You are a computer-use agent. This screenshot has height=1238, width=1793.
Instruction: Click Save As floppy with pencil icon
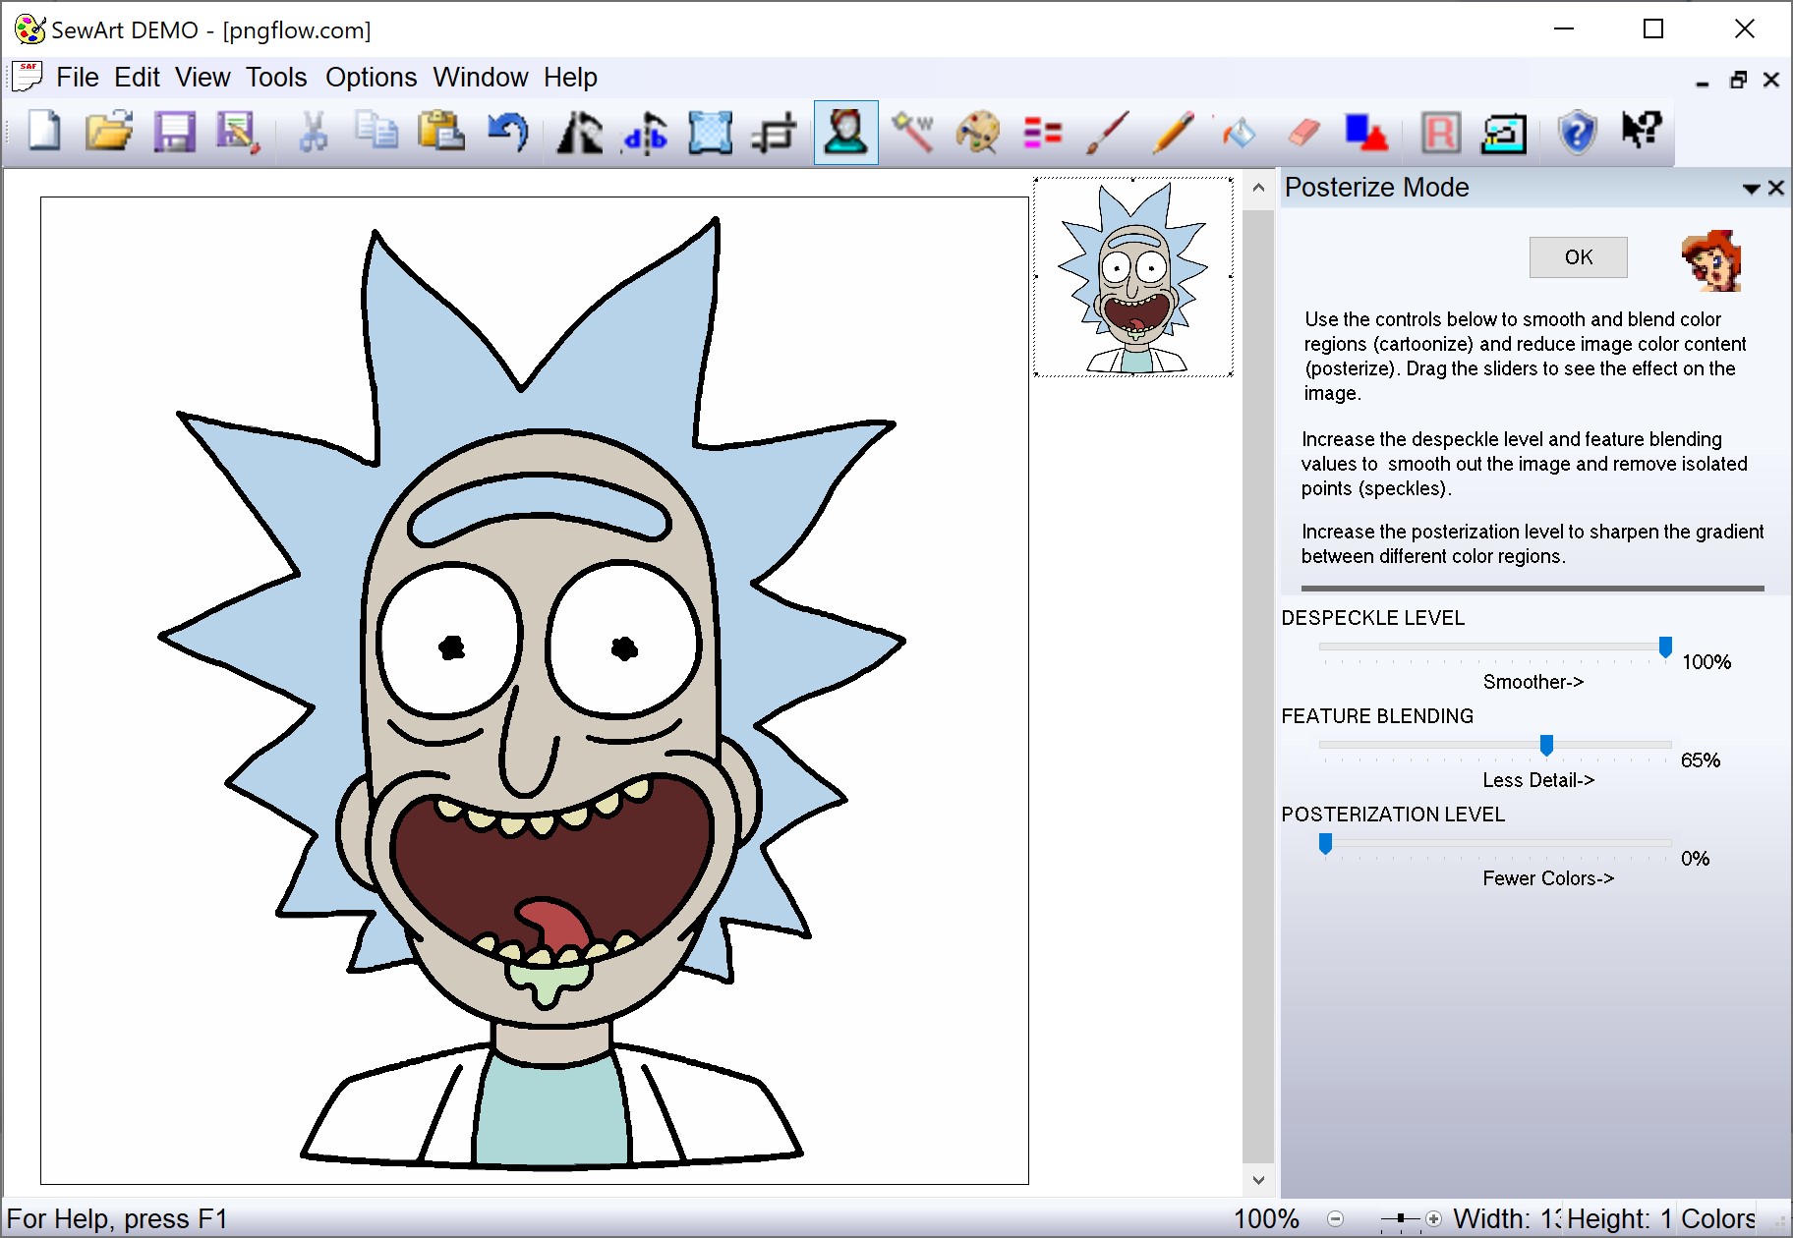(x=238, y=132)
